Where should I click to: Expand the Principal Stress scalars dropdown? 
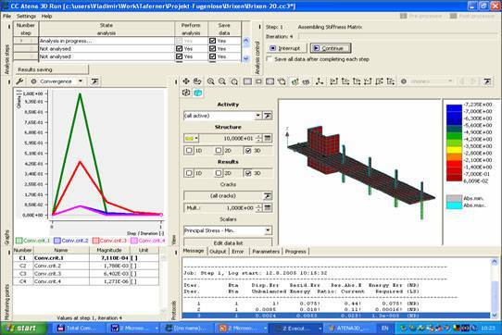click(x=268, y=230)
